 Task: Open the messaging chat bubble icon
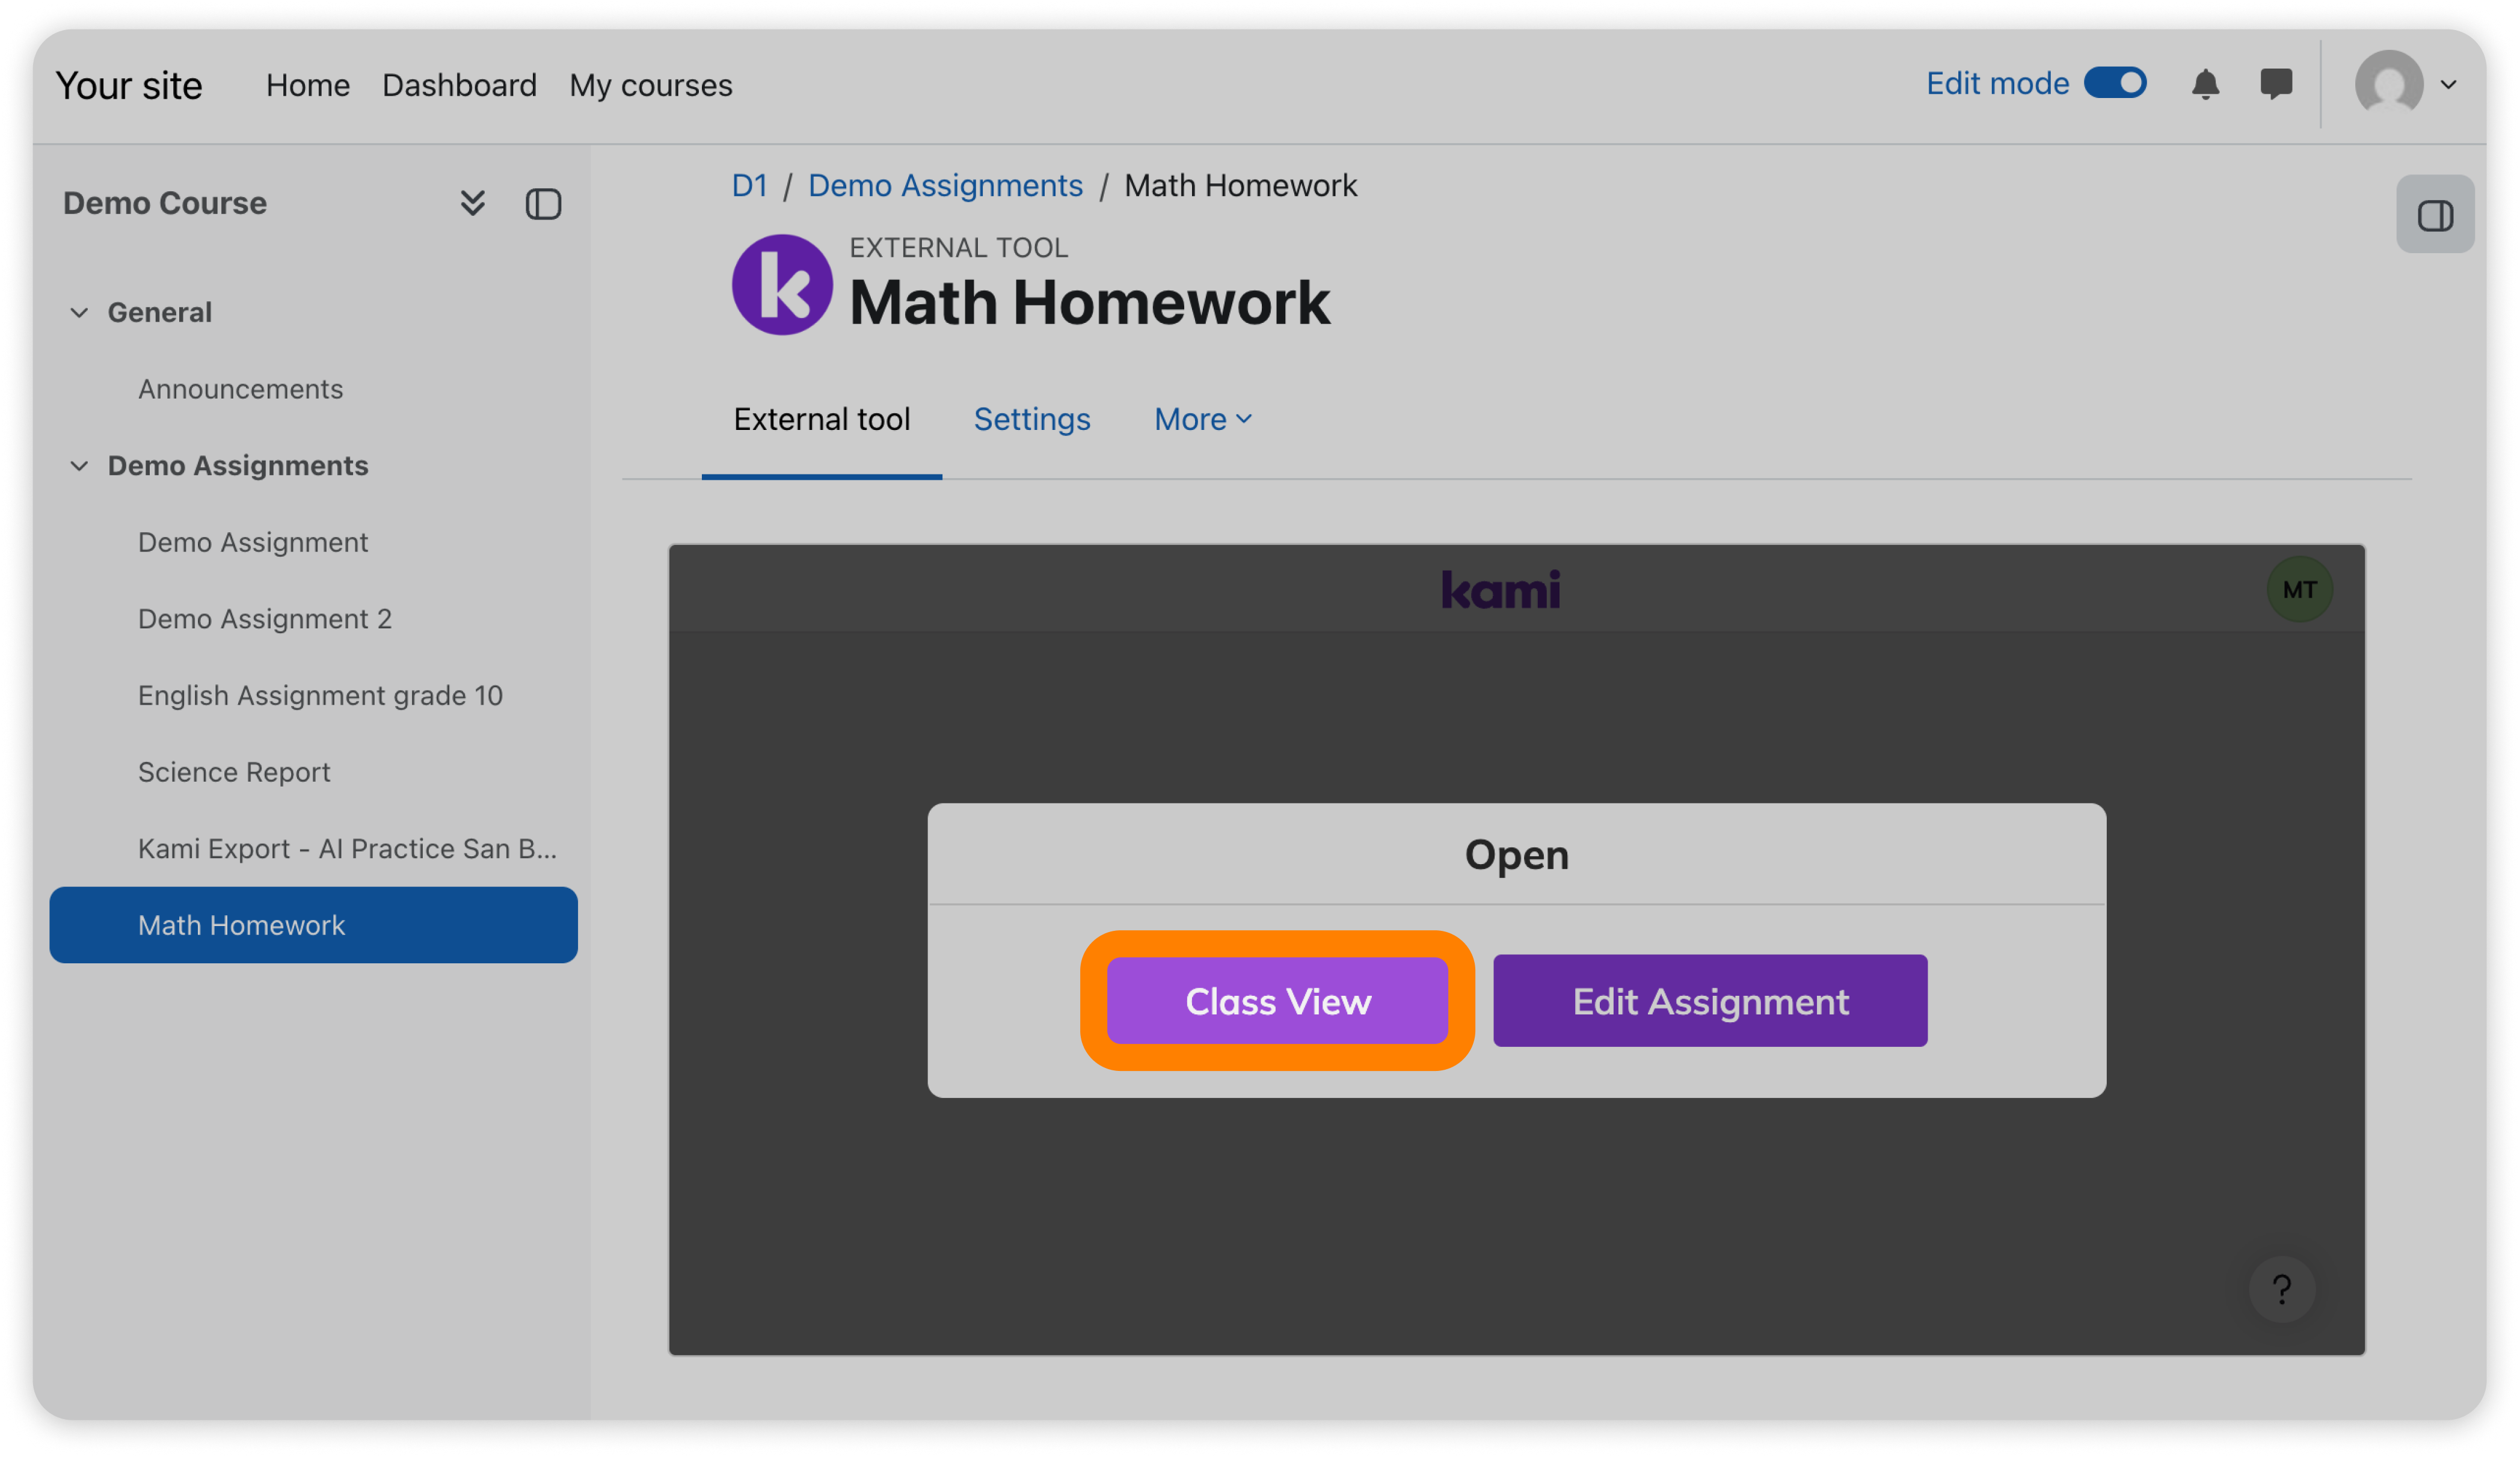(x=2276, y=84)
